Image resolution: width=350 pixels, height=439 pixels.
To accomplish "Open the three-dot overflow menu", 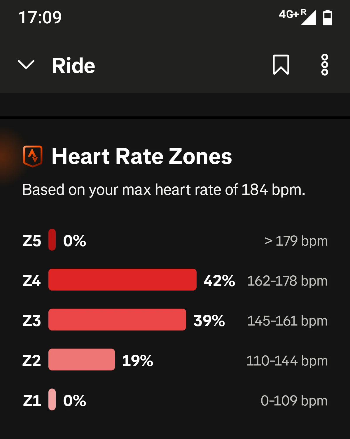I will tap(325, 65).
